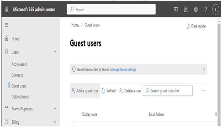This screenshot has width=222, height=127.
Task: Click the Users person icon in sidebar
Action: tap(6, 52)
